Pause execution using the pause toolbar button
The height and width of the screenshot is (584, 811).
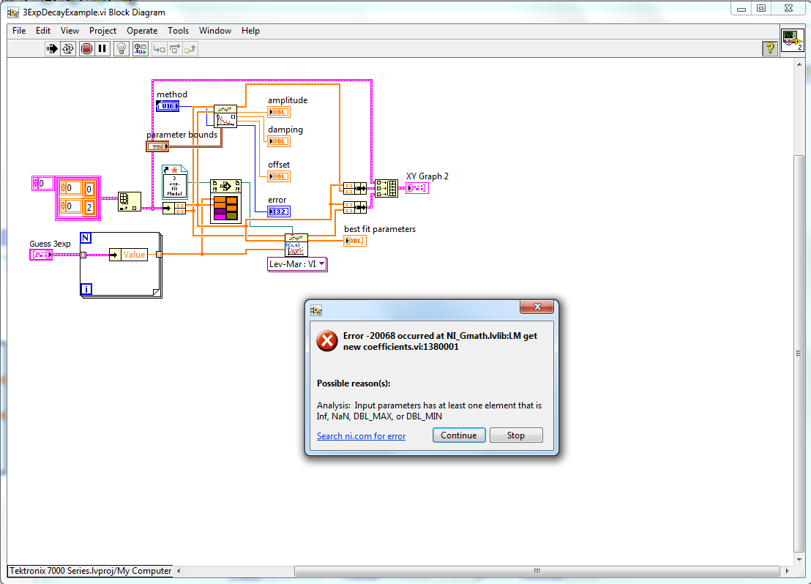102,48
